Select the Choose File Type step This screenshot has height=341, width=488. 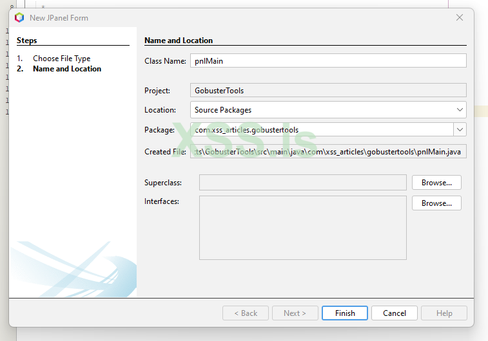[62, 59]
